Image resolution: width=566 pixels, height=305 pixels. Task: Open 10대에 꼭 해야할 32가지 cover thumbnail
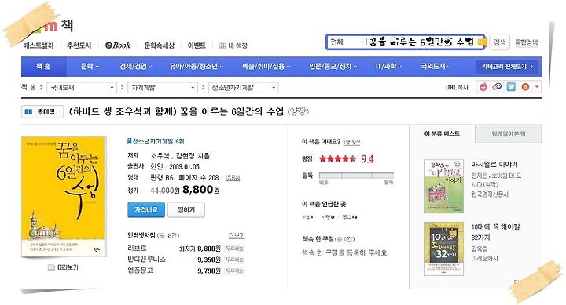pyautogui.click(x=444, y=249)
